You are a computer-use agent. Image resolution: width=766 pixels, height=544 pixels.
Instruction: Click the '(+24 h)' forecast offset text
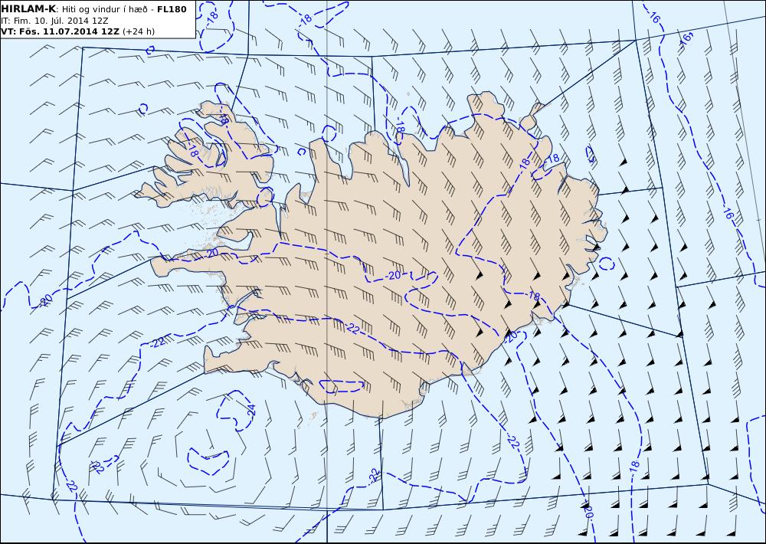(138, 31)
